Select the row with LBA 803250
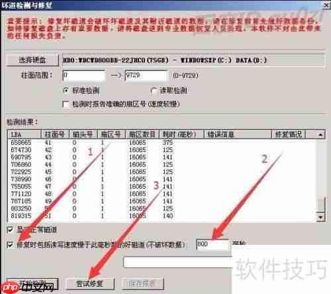331x294 pixels. tap(162, 208)
